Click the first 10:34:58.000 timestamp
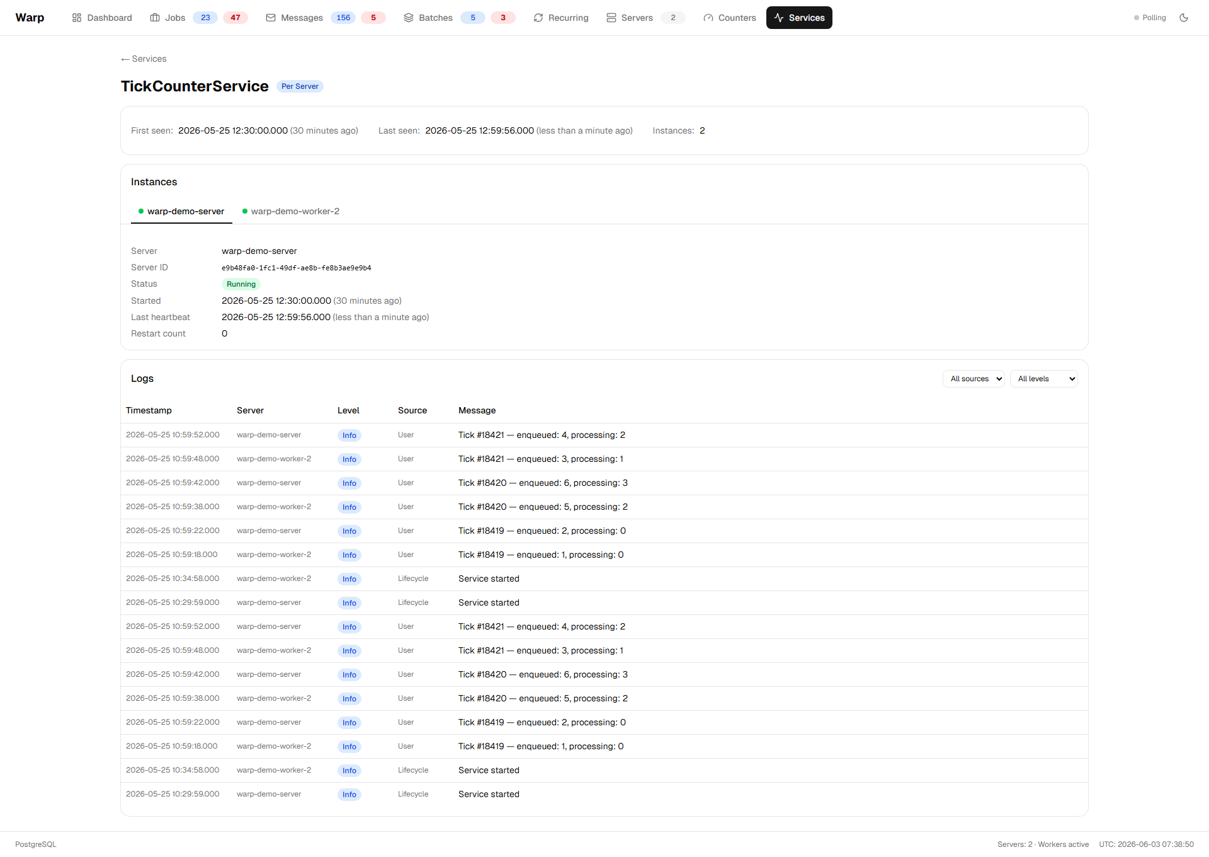1209x857 pixels. pos(173,578)
